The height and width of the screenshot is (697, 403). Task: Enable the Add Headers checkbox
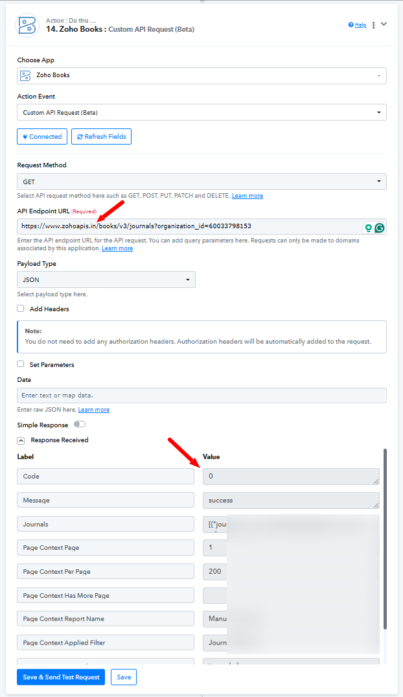(x=21, y=308)
